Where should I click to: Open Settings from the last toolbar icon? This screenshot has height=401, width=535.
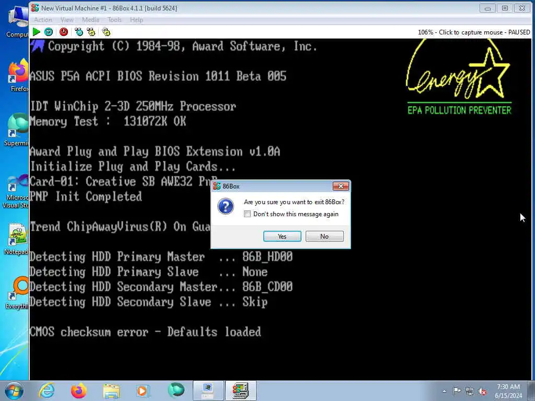pyautogui.click(x=106, y=32)
